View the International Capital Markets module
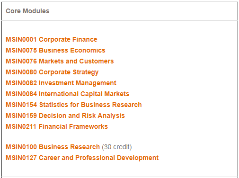The image size is (239, 178). pos(68,94)
